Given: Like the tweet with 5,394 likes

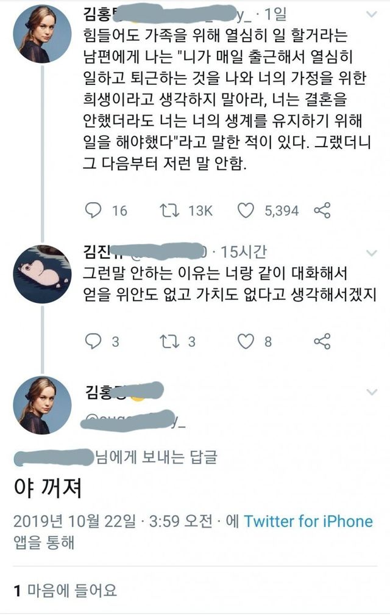Looking at the screenshot, I should (x=245, y=211).
